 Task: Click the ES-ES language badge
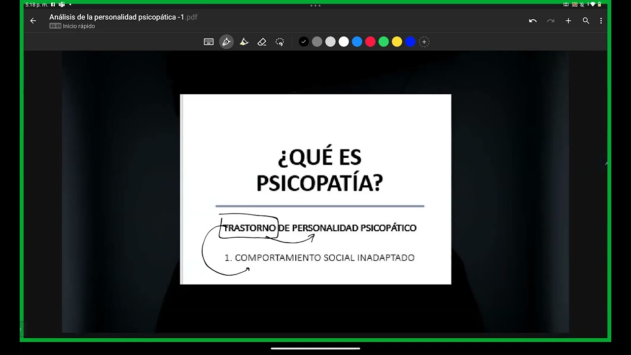coord(55,26)
